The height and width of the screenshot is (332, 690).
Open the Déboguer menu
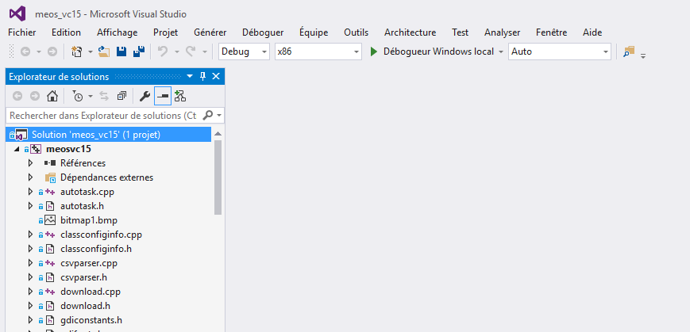coord(263,32)
